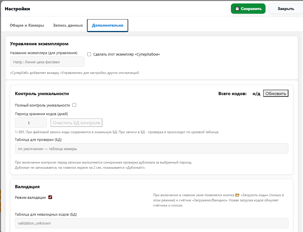The width and height of the screenshot is (303, 232).
Task: Click the Режим валидации label text
Action: (x=30, y=197)
